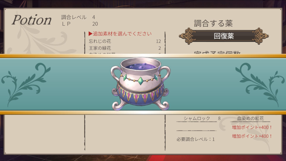Select 忘れじの花 from the material list
Screen dimensions: 286x161
click(x=125, y=41)
